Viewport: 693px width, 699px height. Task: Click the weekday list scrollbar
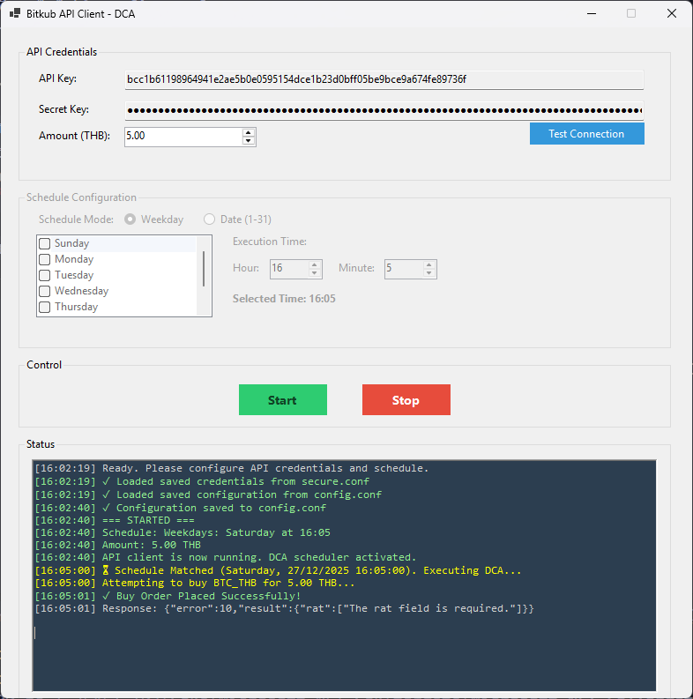205,269
